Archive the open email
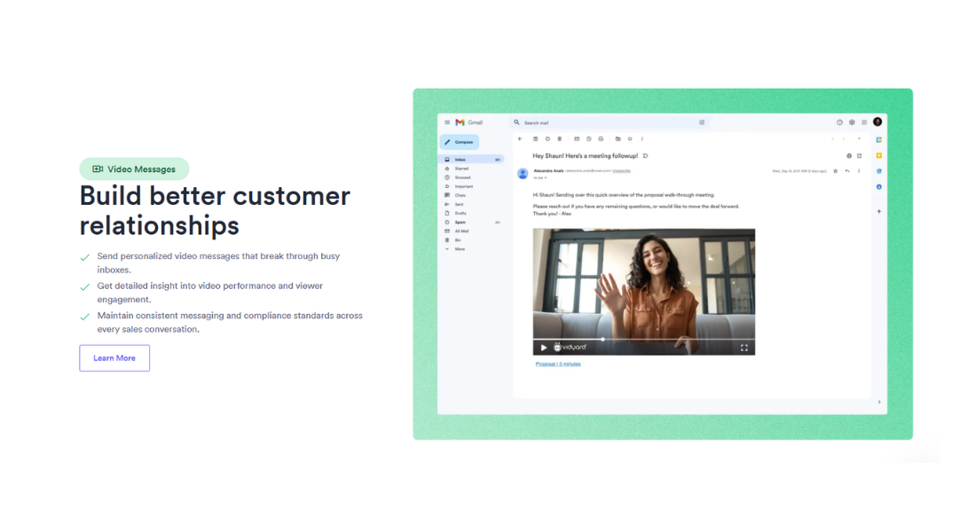 (535, 140)
